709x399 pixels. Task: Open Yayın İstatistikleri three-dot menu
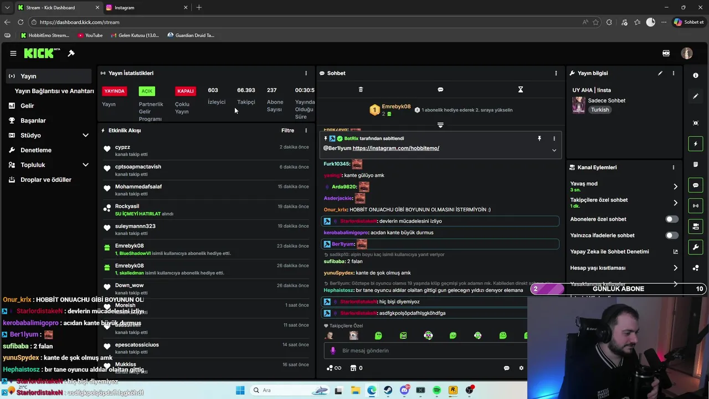point(306,73)
